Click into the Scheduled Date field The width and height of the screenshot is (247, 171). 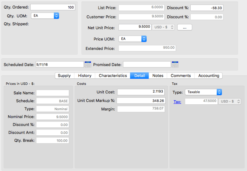tap(59, 64)
